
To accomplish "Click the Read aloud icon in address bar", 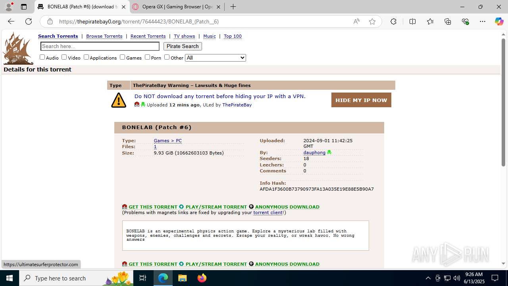I will [356, 21].
